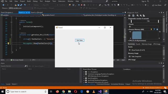
Task: Zoom in on the Diagnostic Tools timeline
Action: click(x=138, y=16)
